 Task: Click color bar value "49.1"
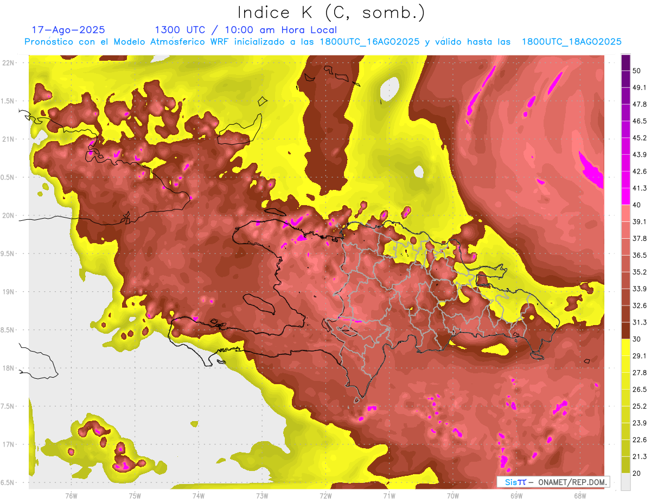pyautogui.click(x=639, y=87)
